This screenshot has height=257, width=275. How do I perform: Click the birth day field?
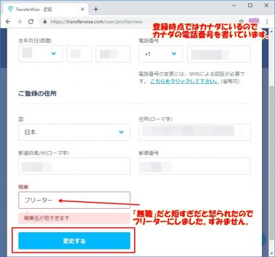click(x=113, y=54)
